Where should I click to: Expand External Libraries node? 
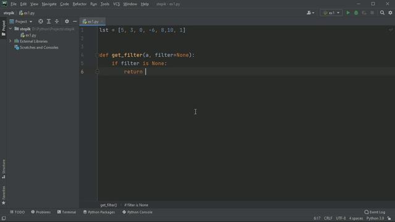[10, 41]
